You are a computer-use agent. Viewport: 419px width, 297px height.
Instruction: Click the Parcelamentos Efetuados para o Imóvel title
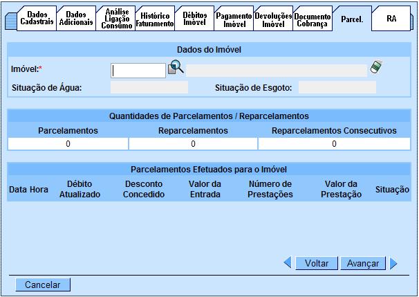(x=209, y=170)
